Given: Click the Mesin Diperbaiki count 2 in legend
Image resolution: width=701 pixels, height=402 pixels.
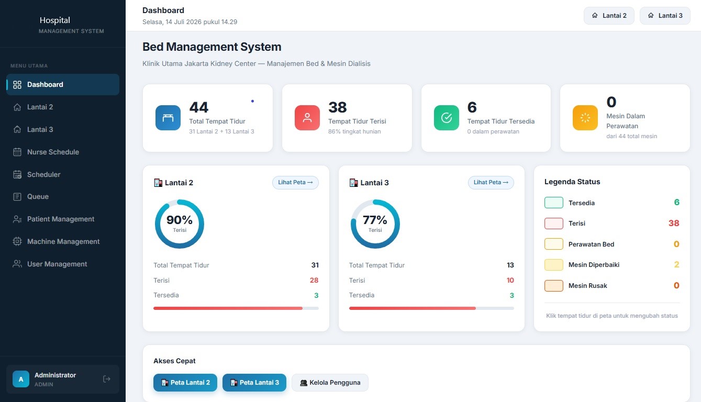Looking at the screenshot, I should click(676, 265).
